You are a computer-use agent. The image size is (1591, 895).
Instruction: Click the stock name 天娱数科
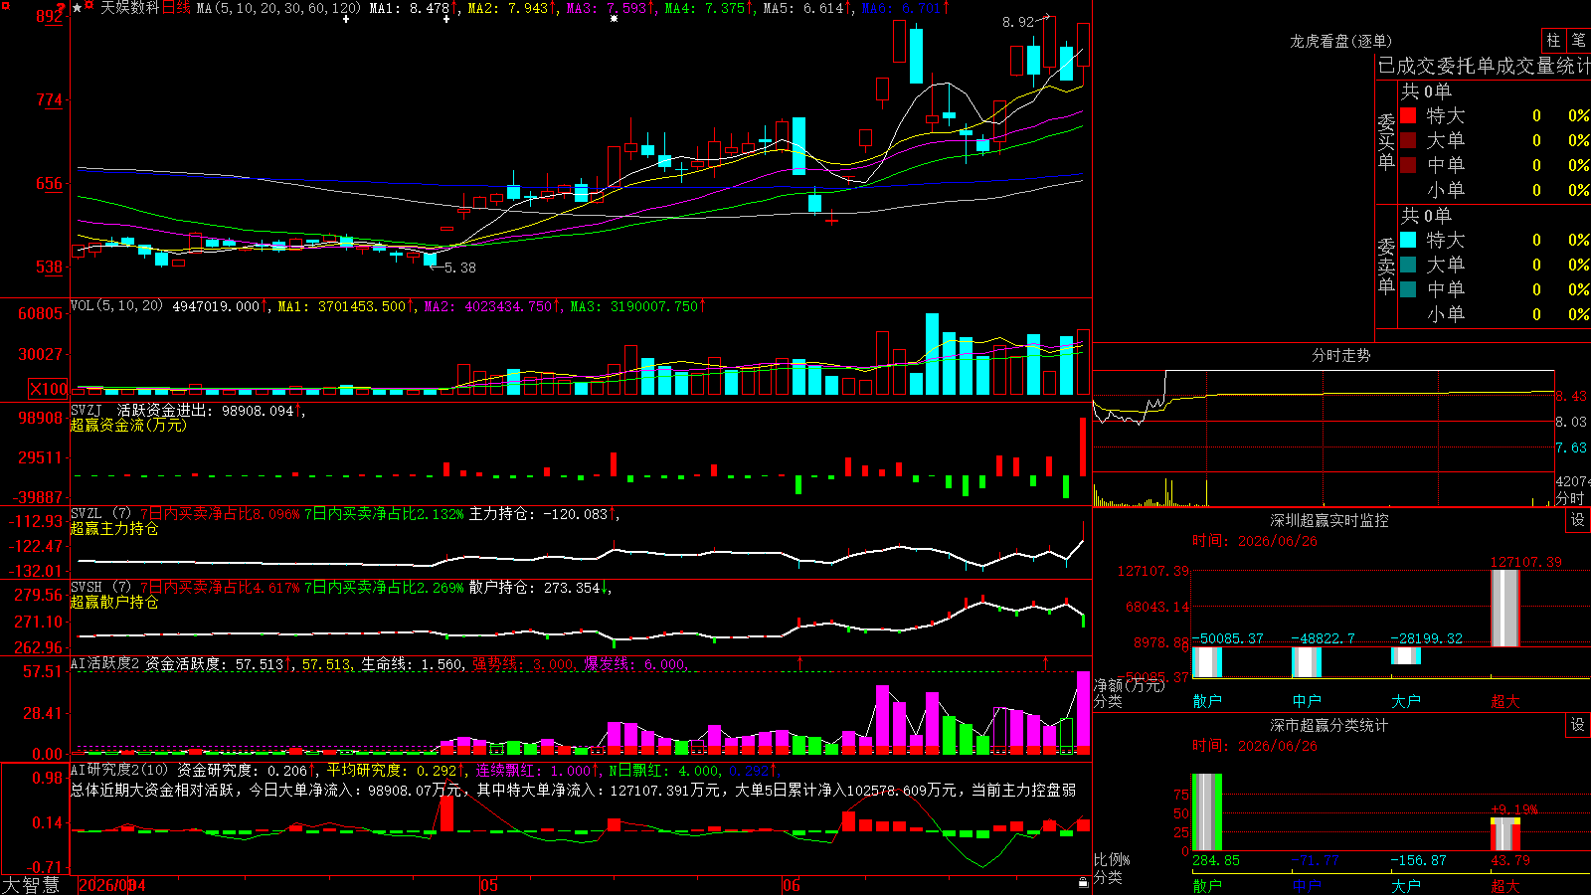[129, 8]
